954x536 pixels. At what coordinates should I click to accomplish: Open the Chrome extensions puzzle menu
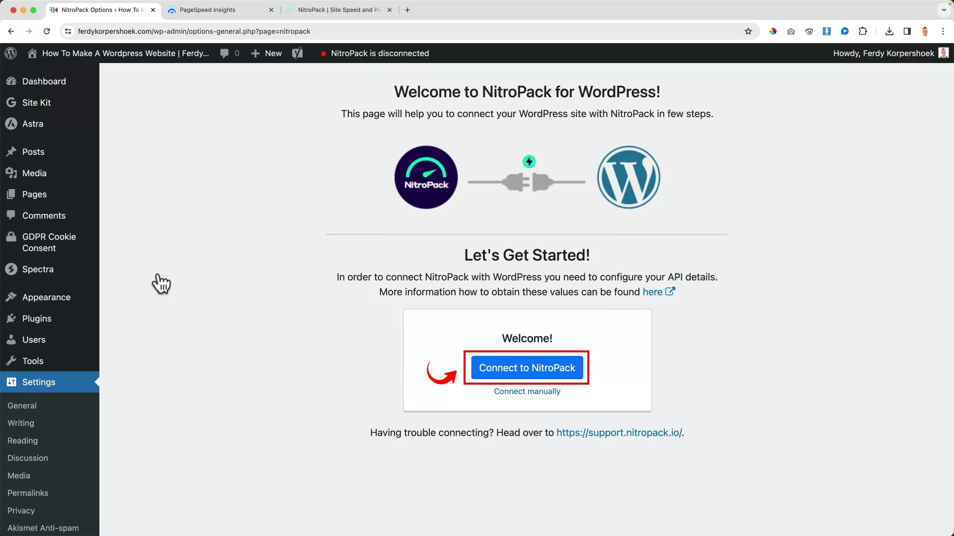(863, 31)
